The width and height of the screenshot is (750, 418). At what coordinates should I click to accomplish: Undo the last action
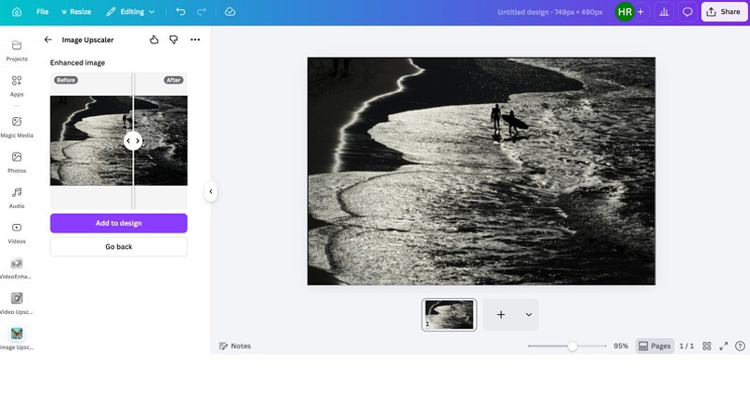coord(180,12)
